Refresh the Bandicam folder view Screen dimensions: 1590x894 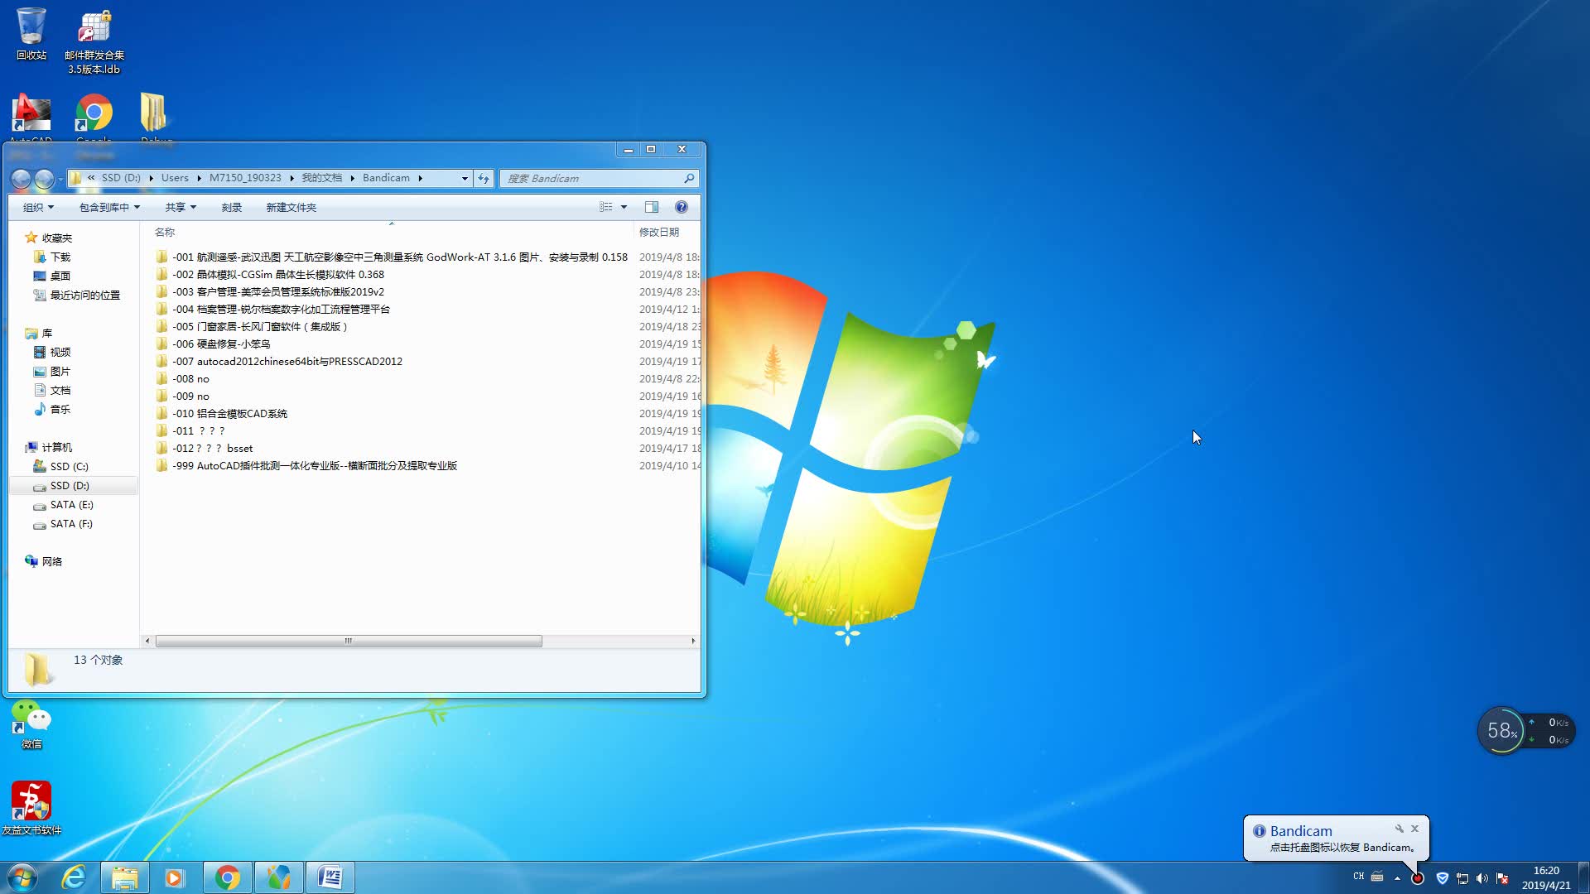point(484,178)
